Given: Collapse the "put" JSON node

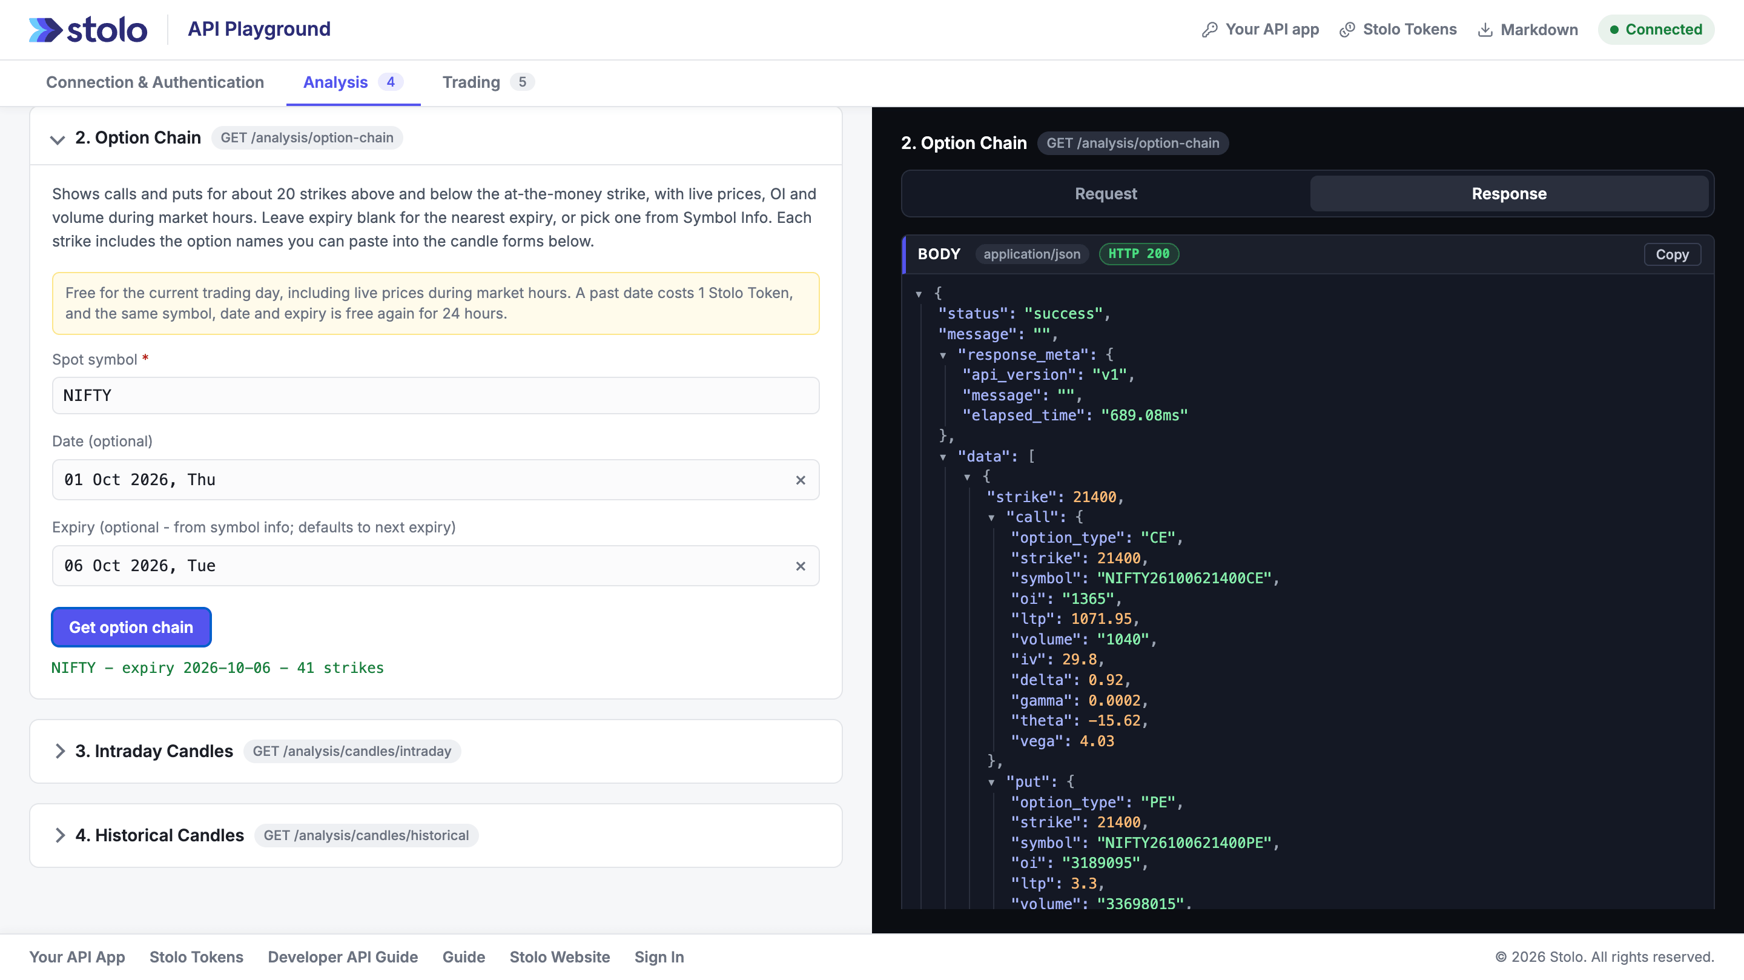Looking at the screenshot, I should point(991,782).
